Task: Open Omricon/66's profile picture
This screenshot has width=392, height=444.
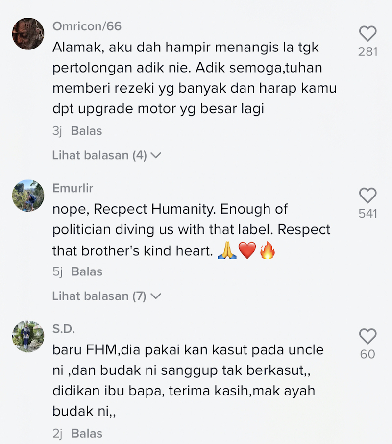Action: point(28,34)
